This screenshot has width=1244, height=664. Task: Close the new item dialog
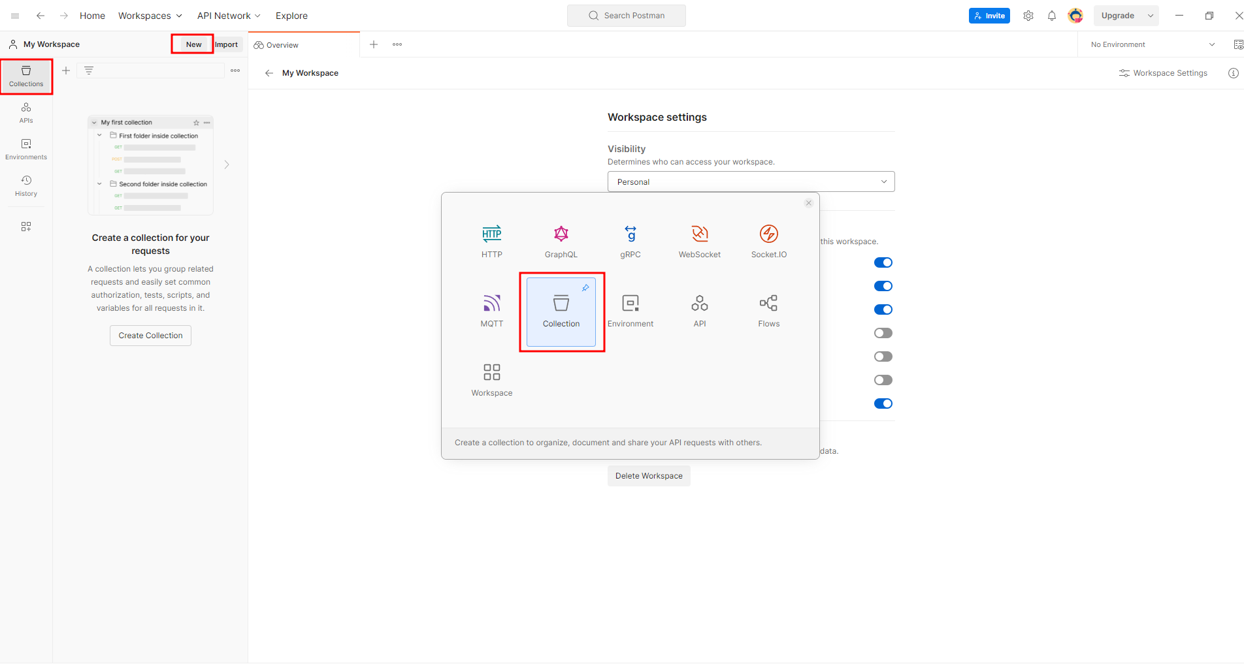(809, 203)
